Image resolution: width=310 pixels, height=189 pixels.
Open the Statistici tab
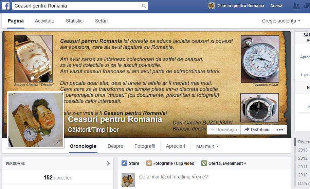(x=75, y=21)
